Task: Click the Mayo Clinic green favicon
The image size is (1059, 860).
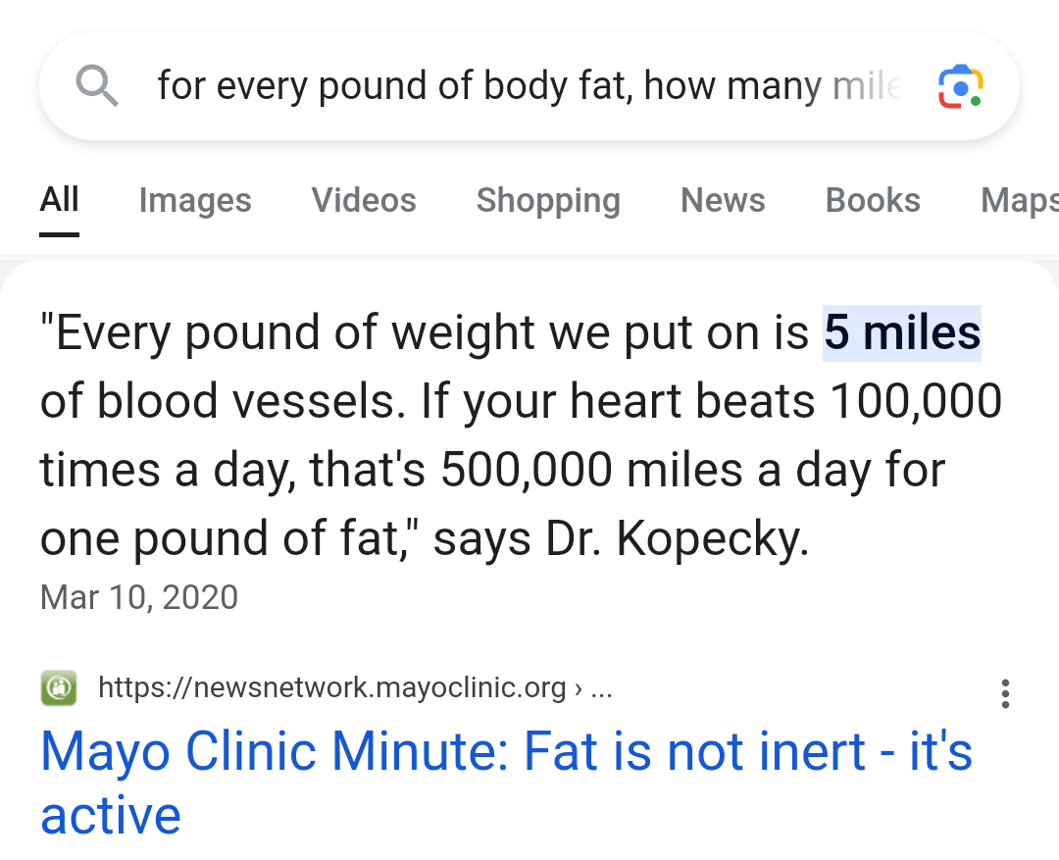Action: [x=59, y=687]
